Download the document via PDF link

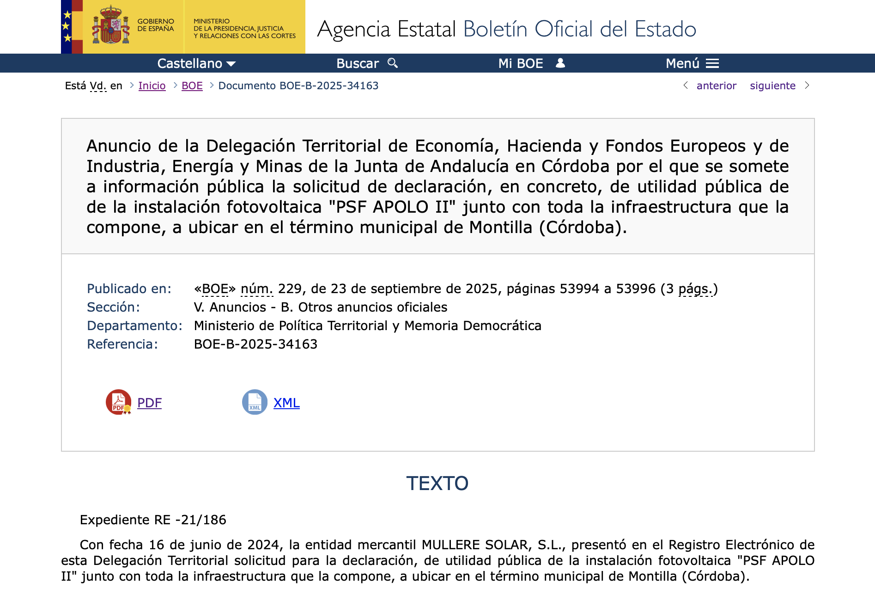coord(149,403)
